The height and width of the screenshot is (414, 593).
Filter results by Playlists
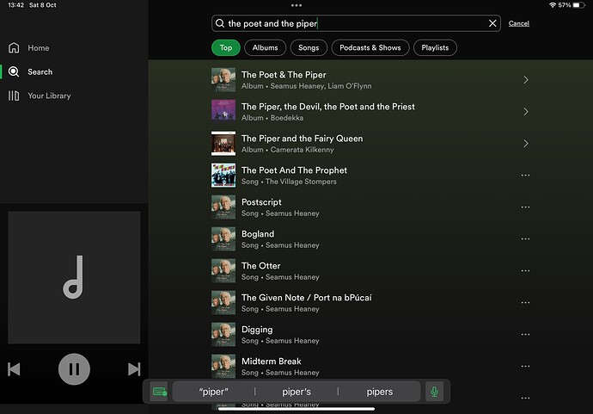pyautogui.click(x=435, y=47)
